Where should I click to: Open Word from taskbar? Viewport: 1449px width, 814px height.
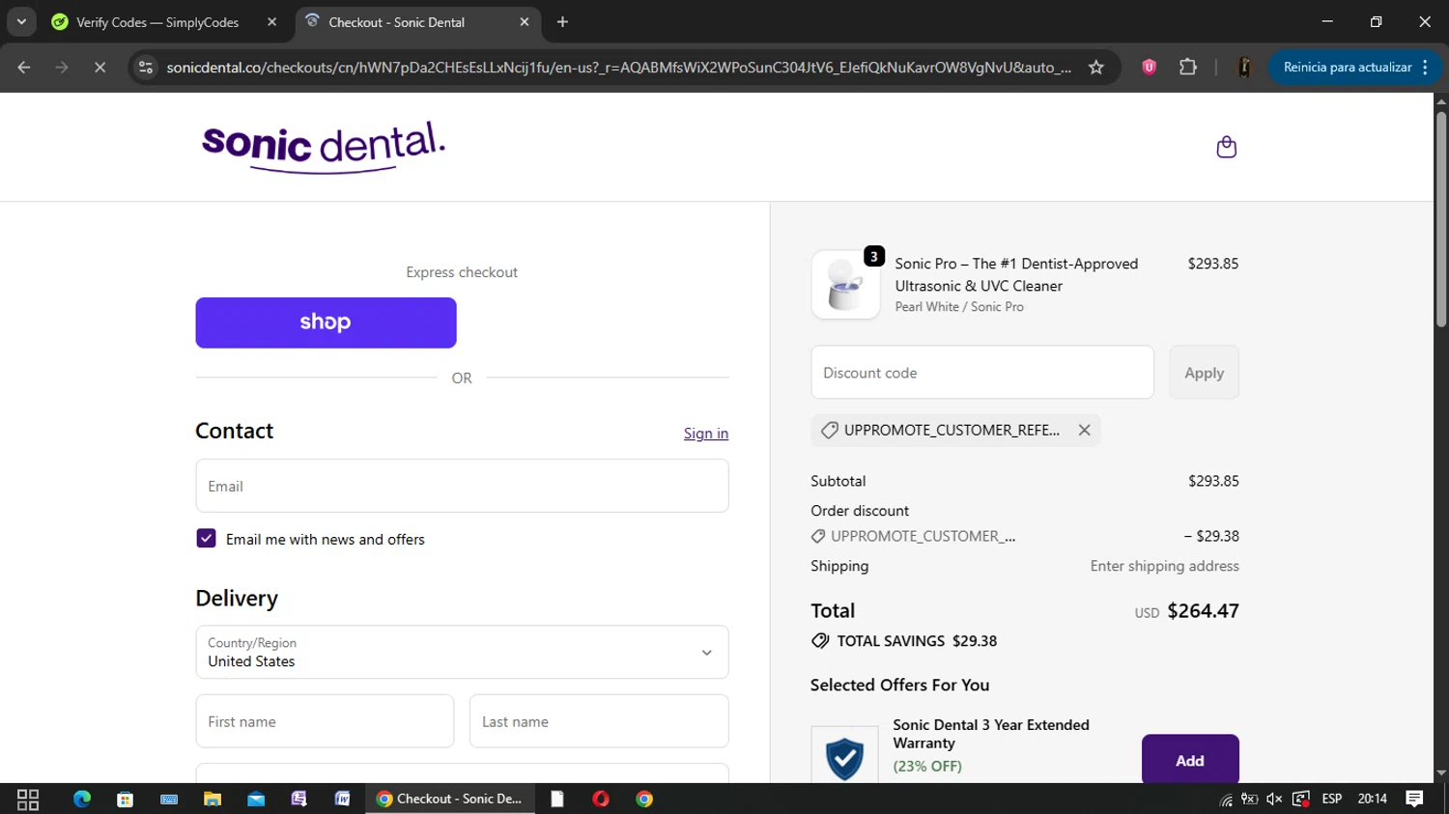(x=342, y=799)
